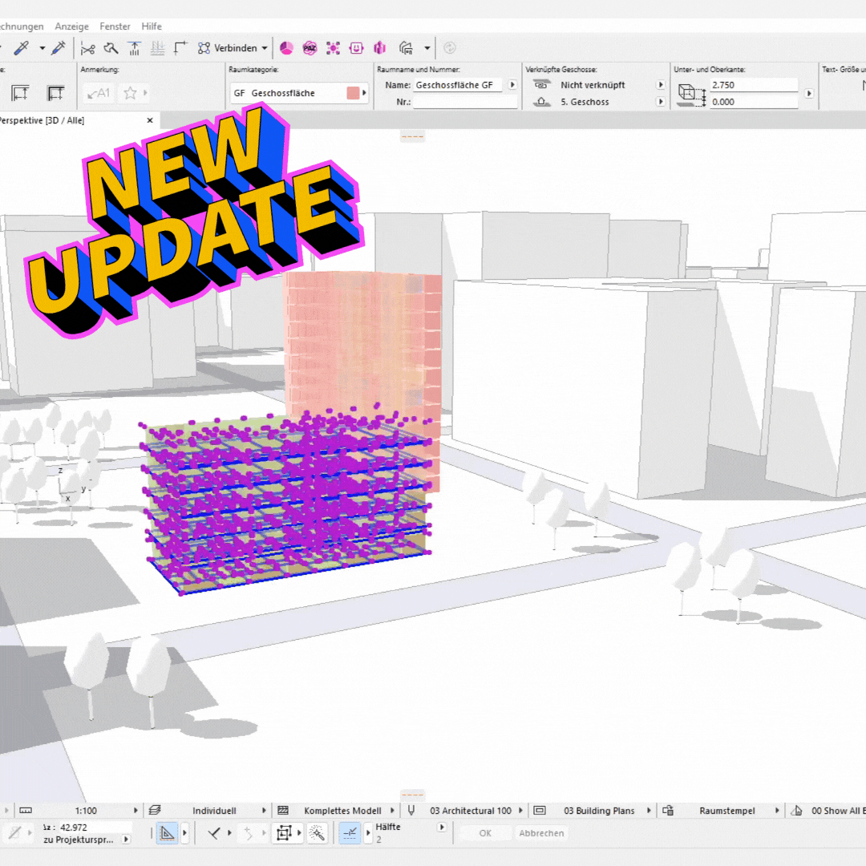The width and height of the screenshot is (866, 866).
Task: Click the star favorites button
Action: (x=131, y=93)
